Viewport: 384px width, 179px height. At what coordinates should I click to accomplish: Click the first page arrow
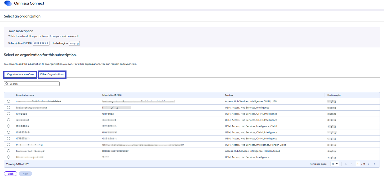pos(346,164)
